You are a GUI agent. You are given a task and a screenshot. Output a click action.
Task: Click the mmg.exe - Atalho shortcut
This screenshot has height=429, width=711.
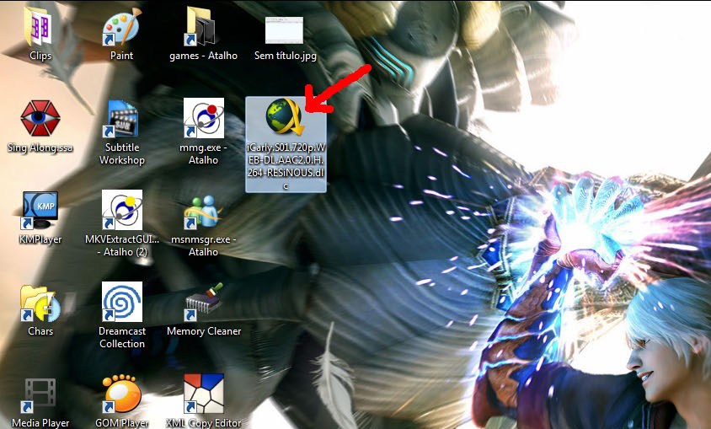point(204,118)
